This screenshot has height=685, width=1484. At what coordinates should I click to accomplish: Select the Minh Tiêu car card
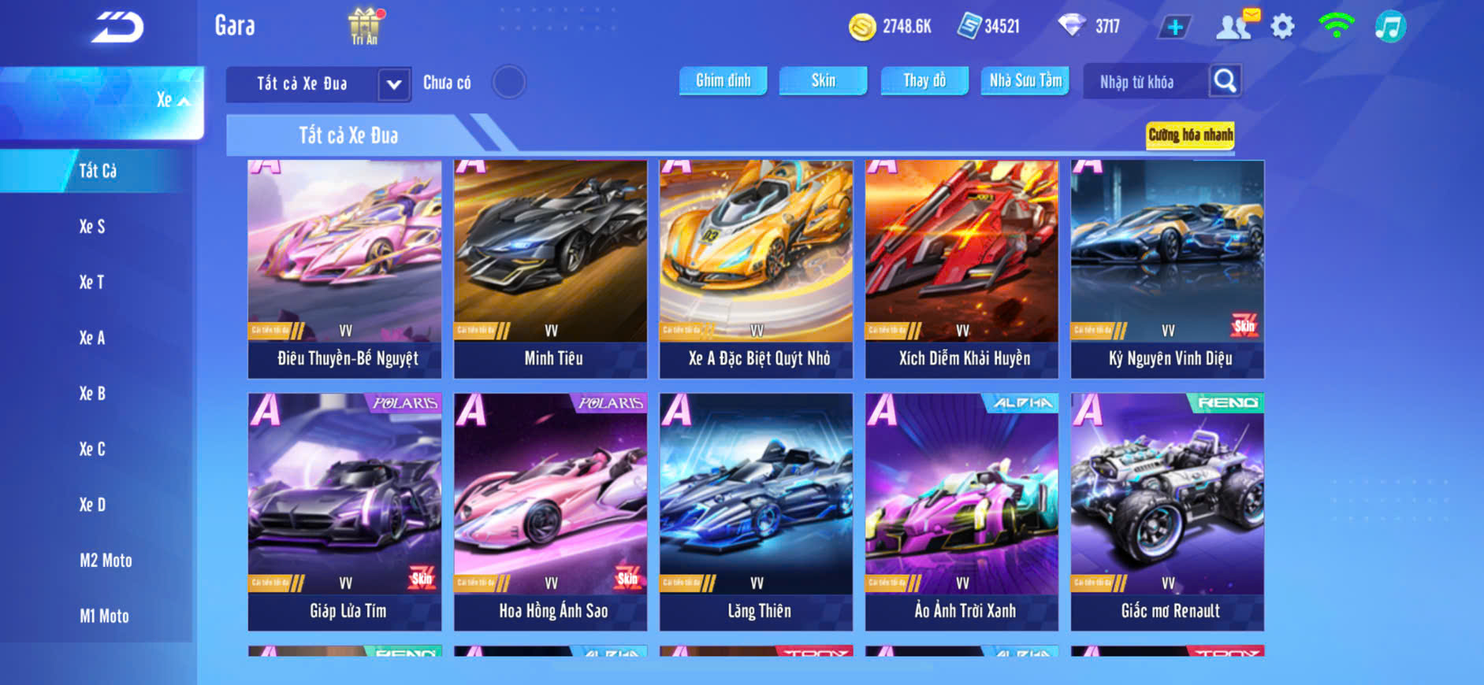pyautogui.click(x=550, y=269)
